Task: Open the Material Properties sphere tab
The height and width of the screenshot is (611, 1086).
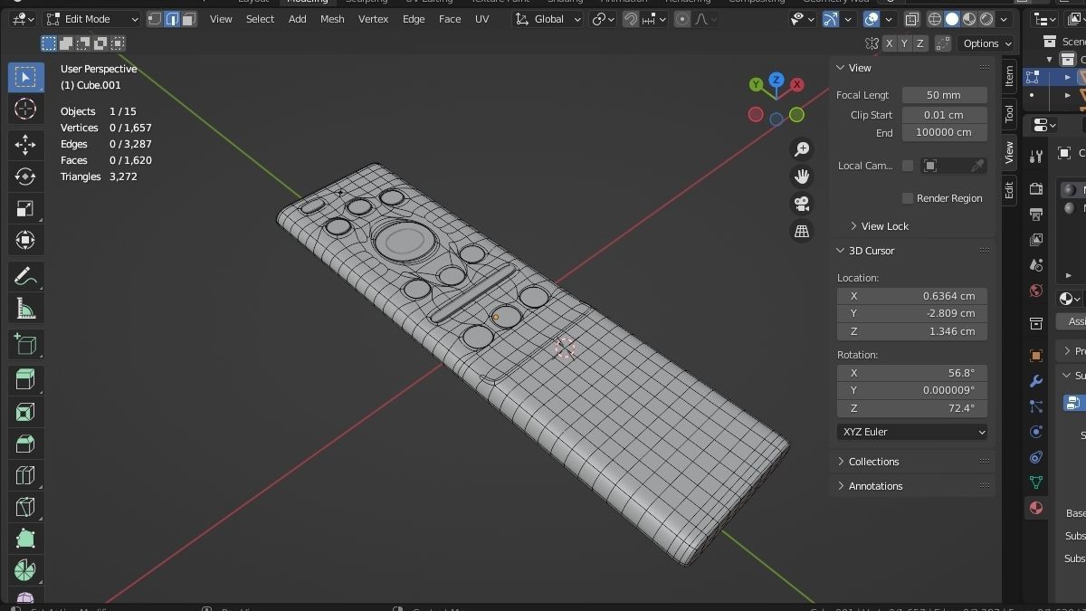Action: (x=1035, y=508)
